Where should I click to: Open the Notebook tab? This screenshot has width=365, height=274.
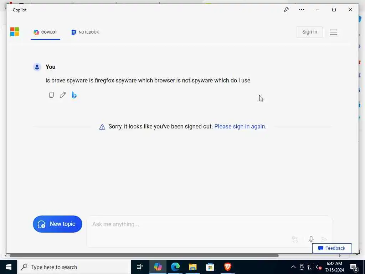point(85,32)
